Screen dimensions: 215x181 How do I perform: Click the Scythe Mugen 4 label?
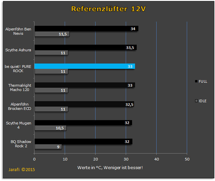pyautogui.click(x=19, y=125)
